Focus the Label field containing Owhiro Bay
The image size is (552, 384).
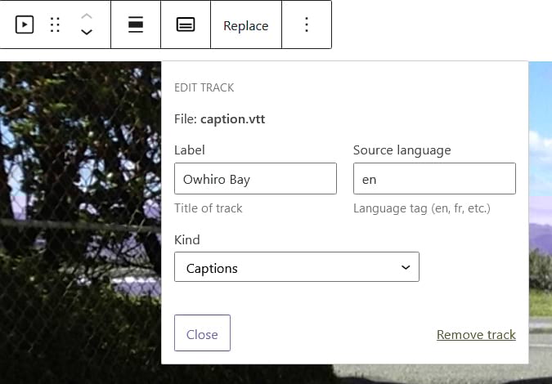coord(255,178)
